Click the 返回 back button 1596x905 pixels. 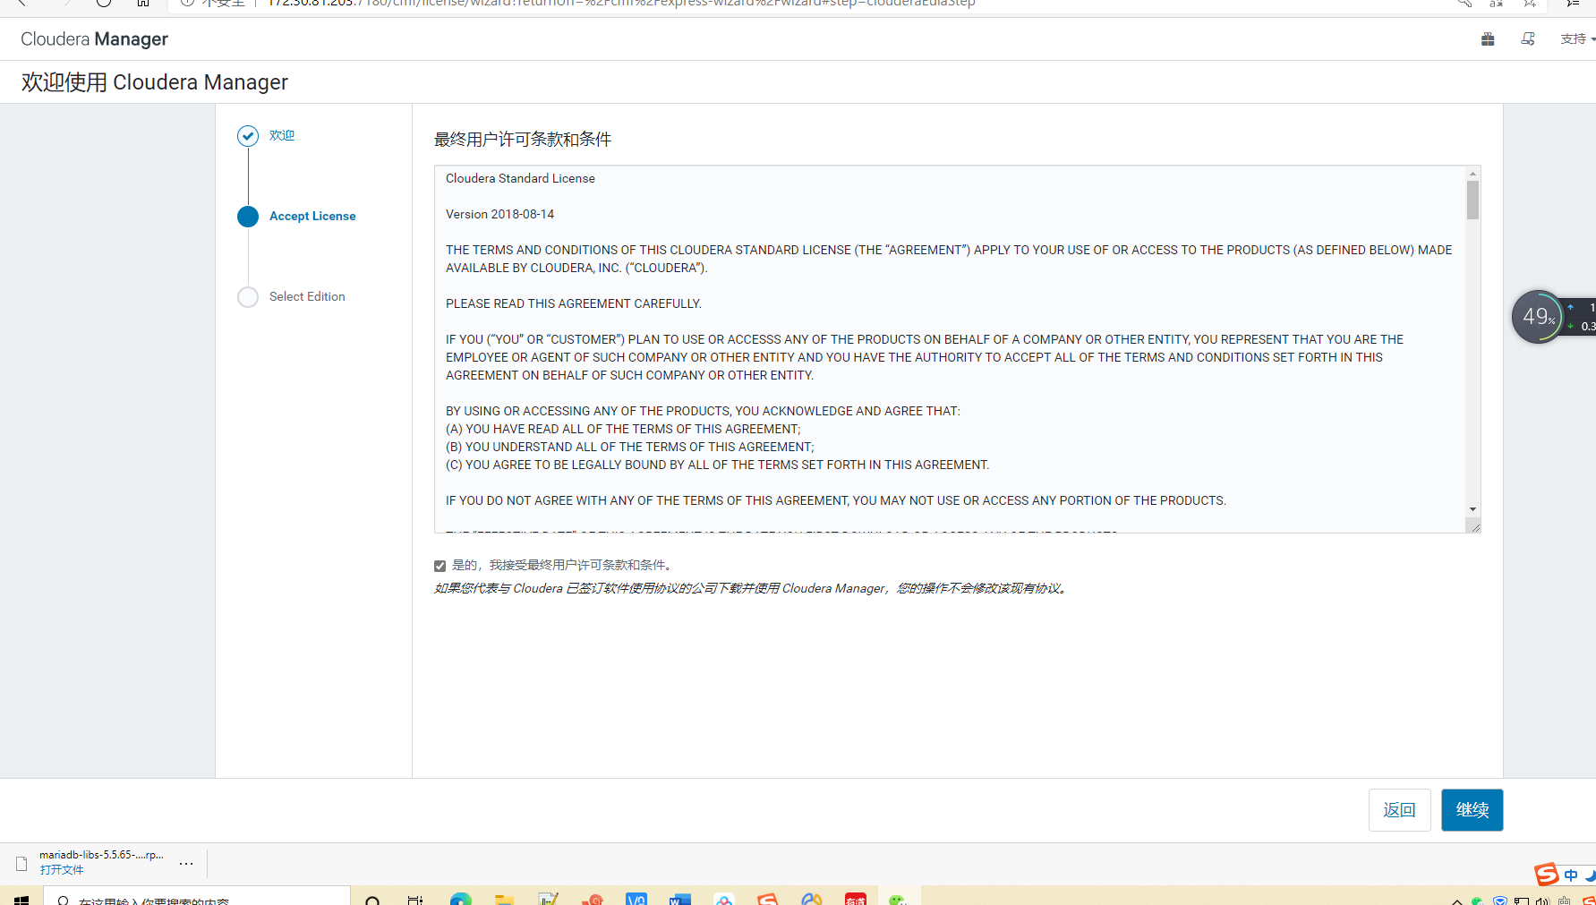pyautogui.click(x=1400, y=810)
